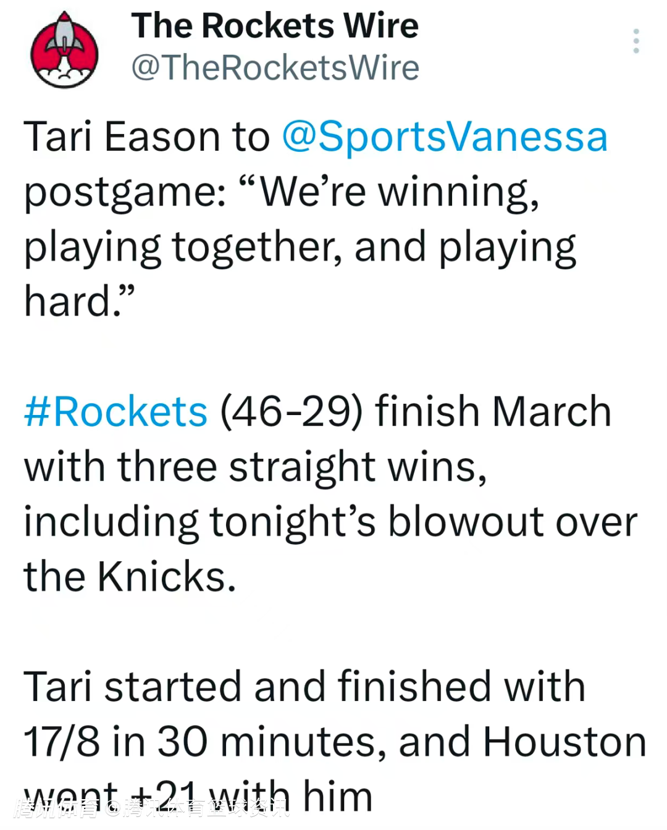Open the @SportsVanessa mention
The width and height of the screenshot is (667, 830).
pos(445,136)
